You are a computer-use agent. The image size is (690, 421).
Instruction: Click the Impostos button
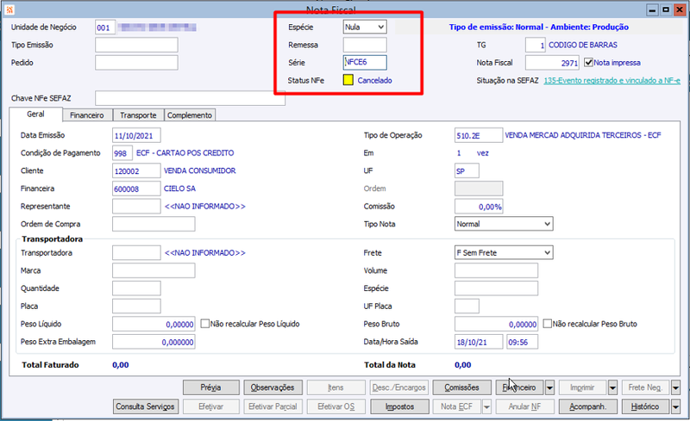click(399, 406)
